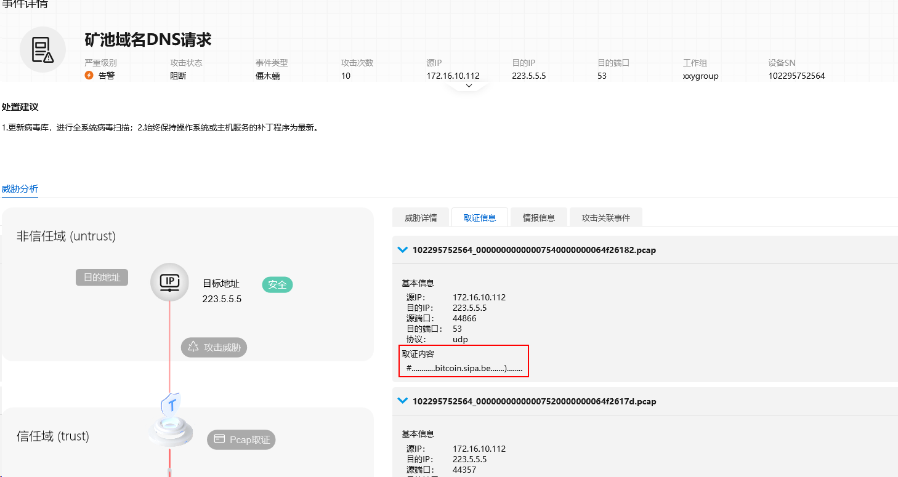Open the 攻击关联事件 tab
898x477 pixels.
click(605, 218)
